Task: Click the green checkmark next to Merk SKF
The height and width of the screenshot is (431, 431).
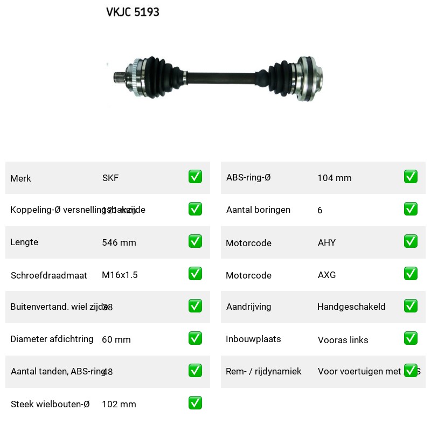Action: (195, 177)
